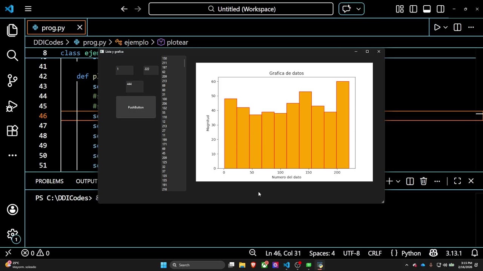The height and width of the screenshot is (271, 483).
Task: Click the Windows taskbar Search box
Action: click(197, 265)
